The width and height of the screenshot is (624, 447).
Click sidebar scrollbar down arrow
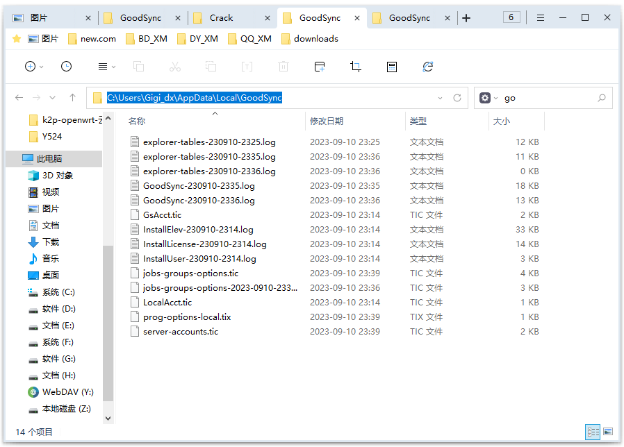point(108,419)
